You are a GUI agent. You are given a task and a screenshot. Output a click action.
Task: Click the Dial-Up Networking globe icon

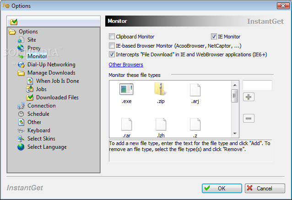pos(21,65)
